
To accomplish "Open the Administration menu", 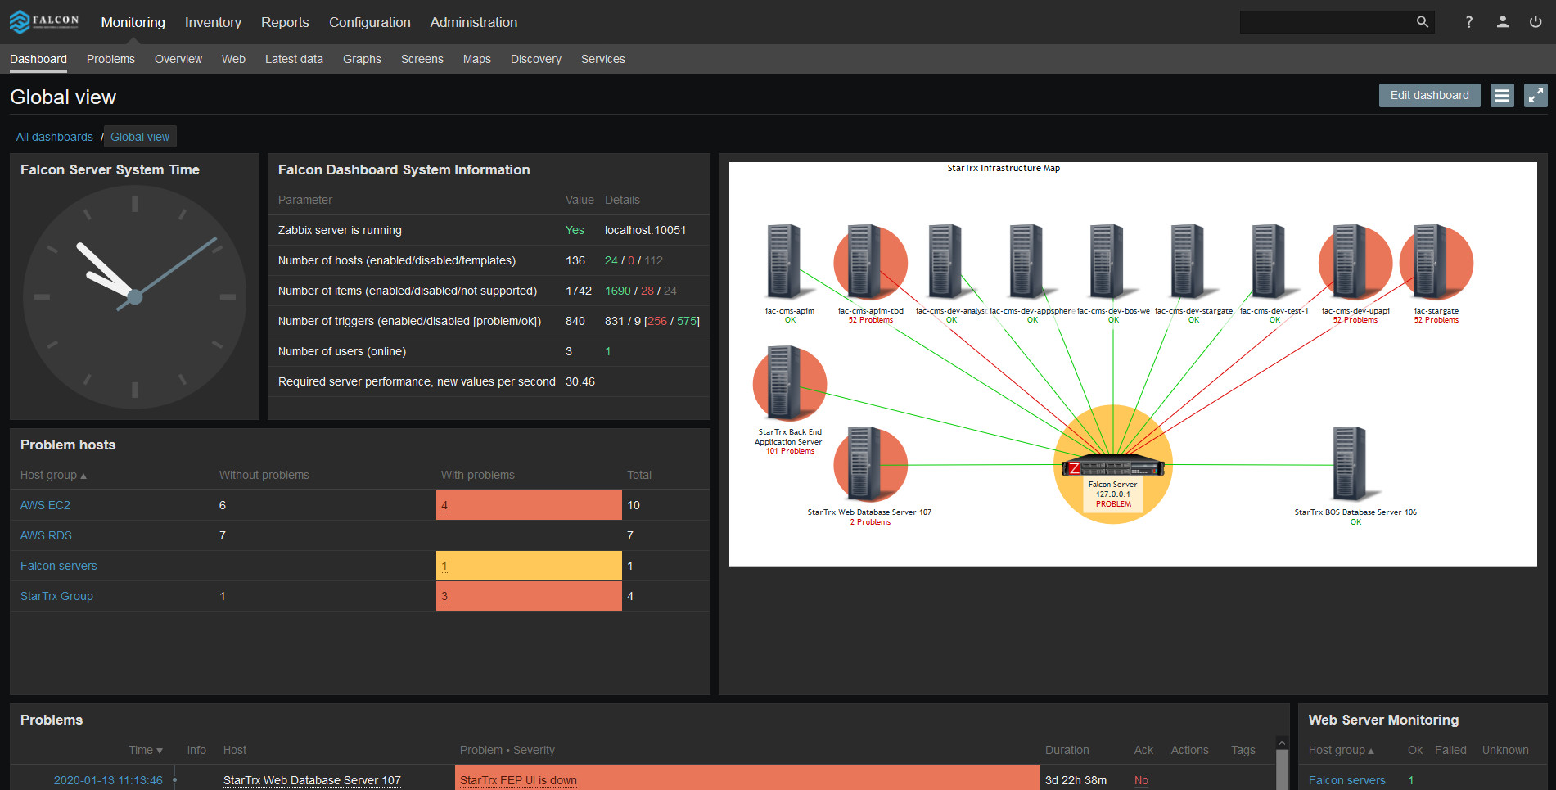I will click(x=474, y=22).
